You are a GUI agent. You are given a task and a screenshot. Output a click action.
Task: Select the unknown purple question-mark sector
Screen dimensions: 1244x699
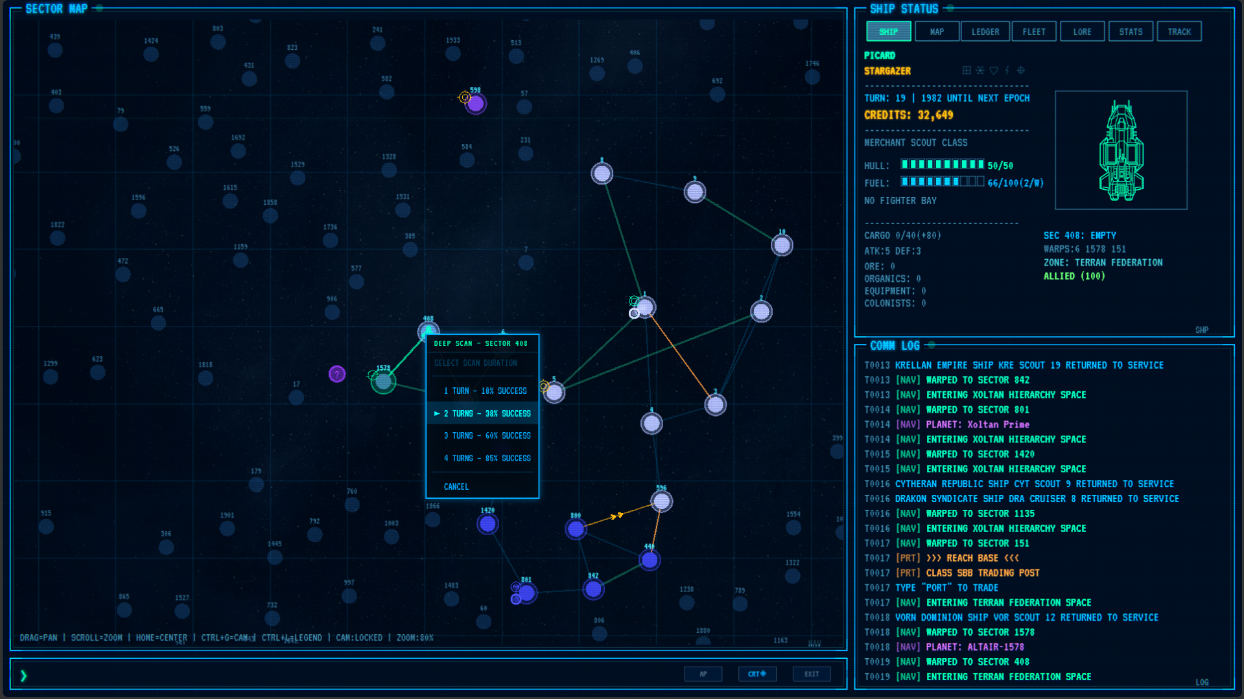coord(337,374)
